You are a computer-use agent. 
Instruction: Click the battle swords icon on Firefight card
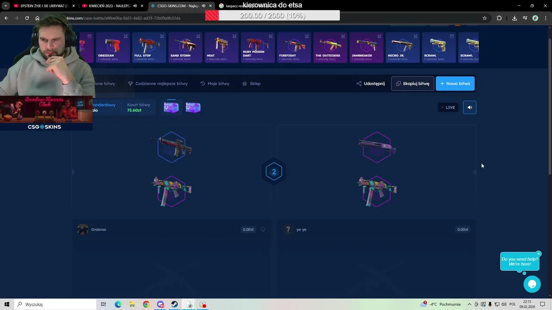tap(307, 36)
